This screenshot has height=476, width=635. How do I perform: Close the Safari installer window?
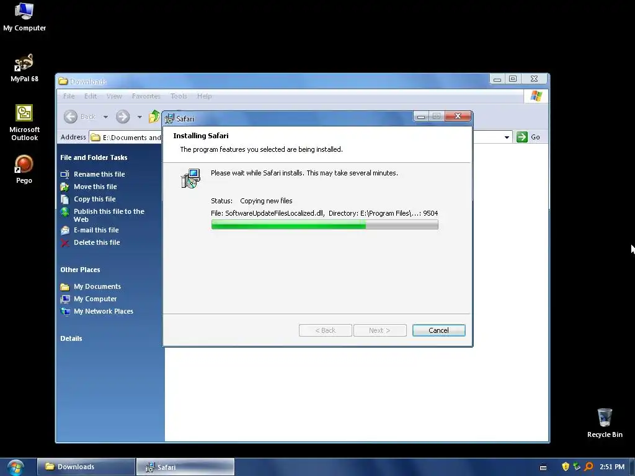tap(458, 116)
